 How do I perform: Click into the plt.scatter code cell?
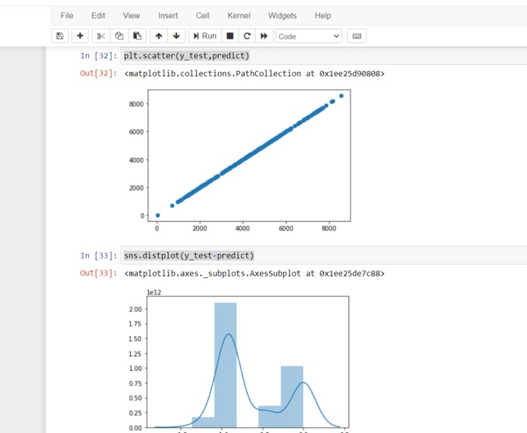pyautogui.click(x=323, y=56)
